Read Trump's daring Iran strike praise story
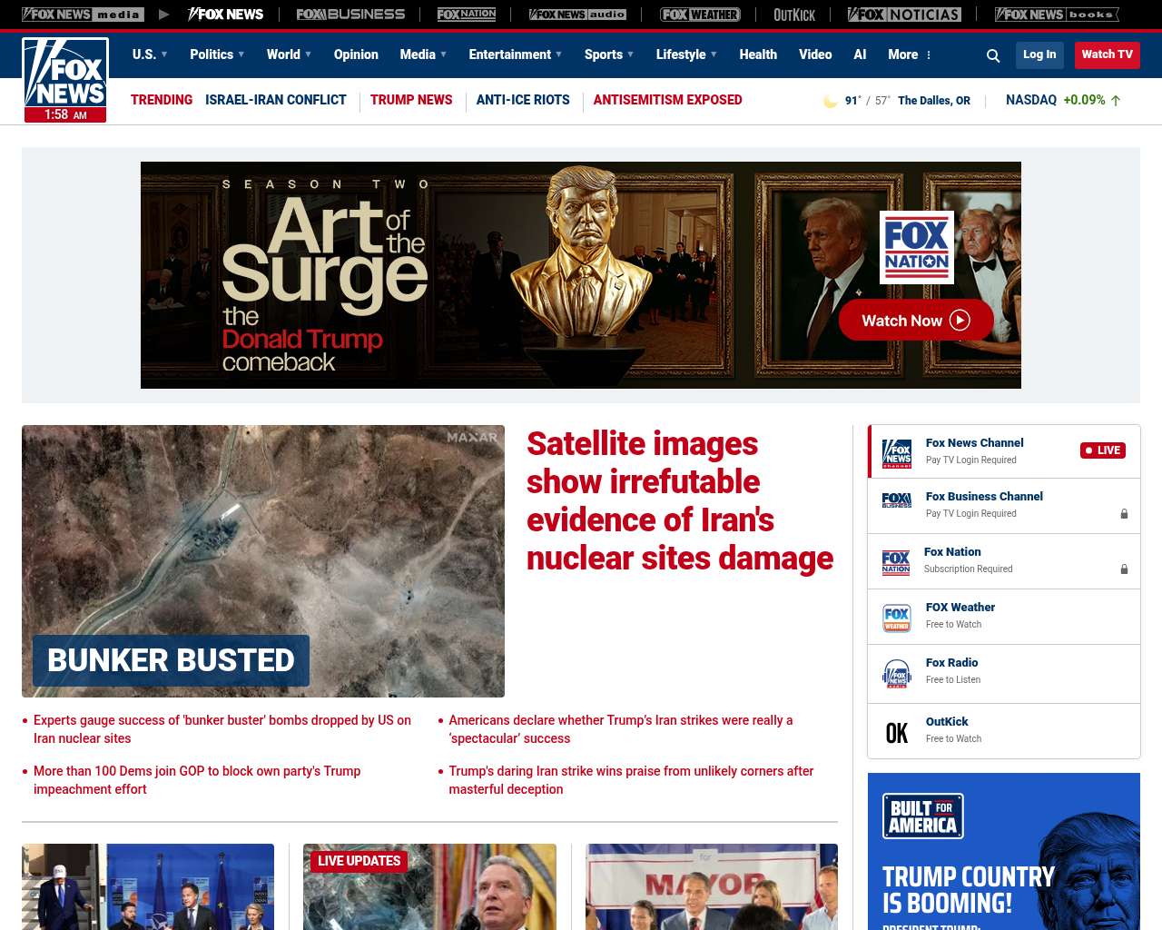Viewport: 1162px width, 930px height. pyautogui.click(x=631, y=780)
